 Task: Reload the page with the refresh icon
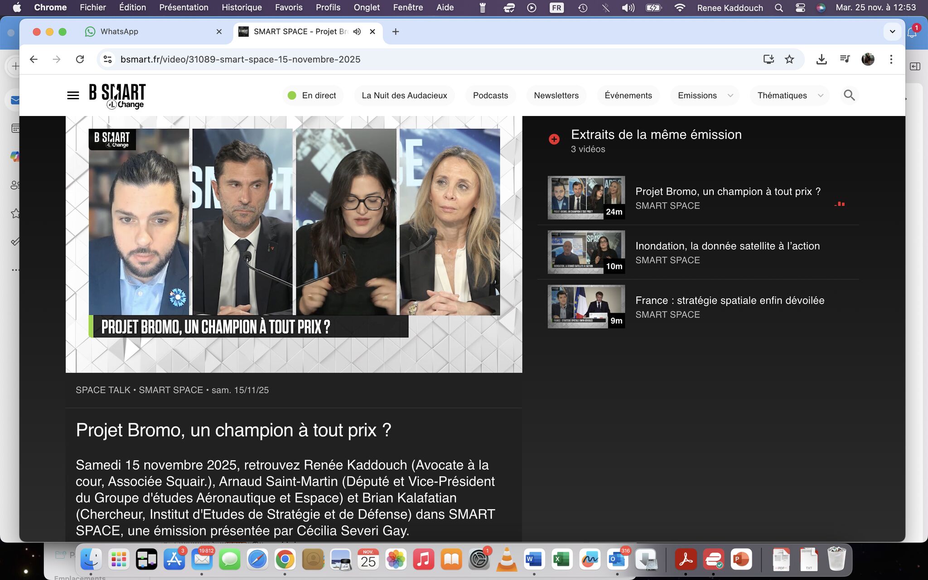pyautogui.click(x=80, y=59)
